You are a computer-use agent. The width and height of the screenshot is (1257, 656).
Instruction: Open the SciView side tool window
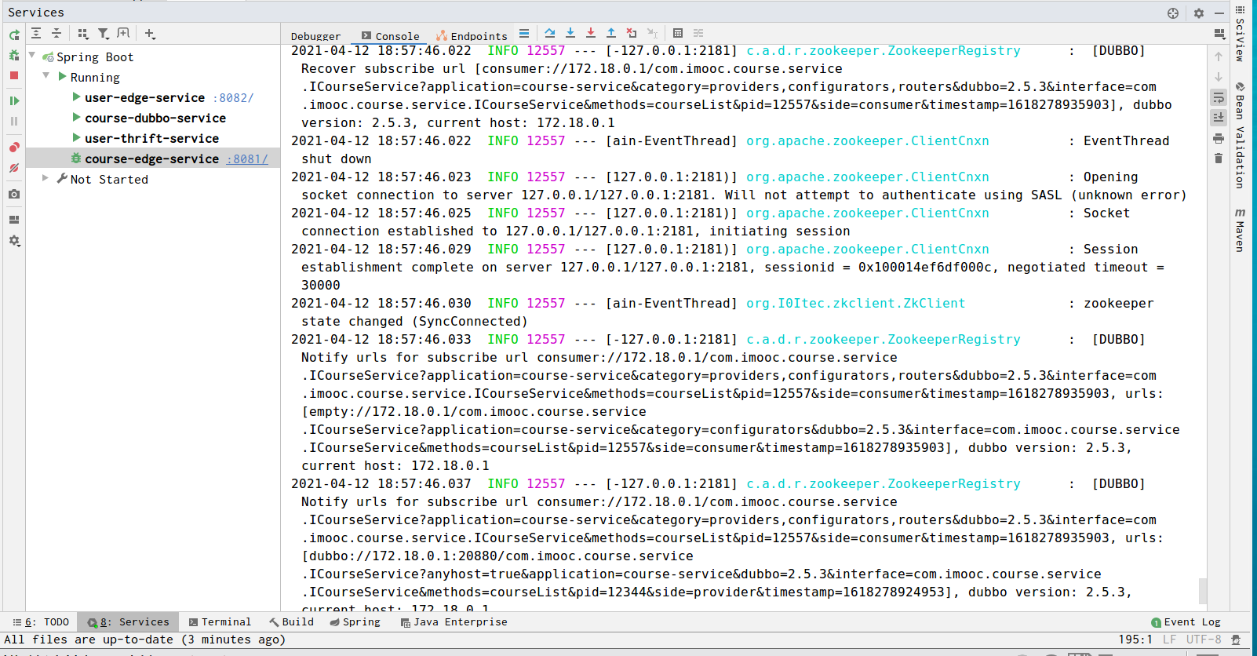(x=1240, y=34)
